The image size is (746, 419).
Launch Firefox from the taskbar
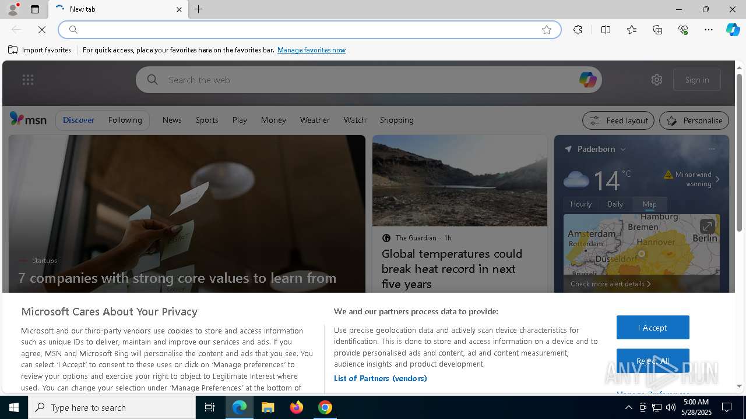coord(297,407)
